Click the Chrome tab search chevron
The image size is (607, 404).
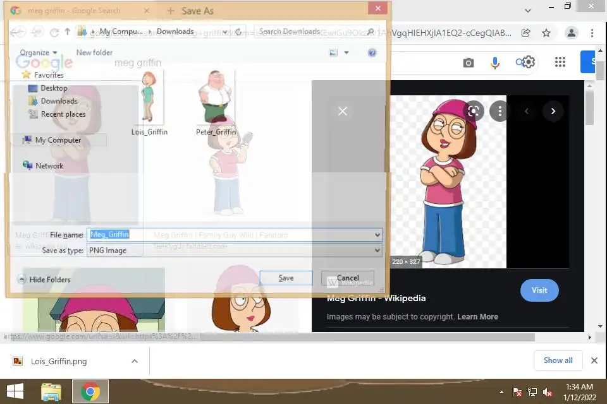(x=527, y=11)
